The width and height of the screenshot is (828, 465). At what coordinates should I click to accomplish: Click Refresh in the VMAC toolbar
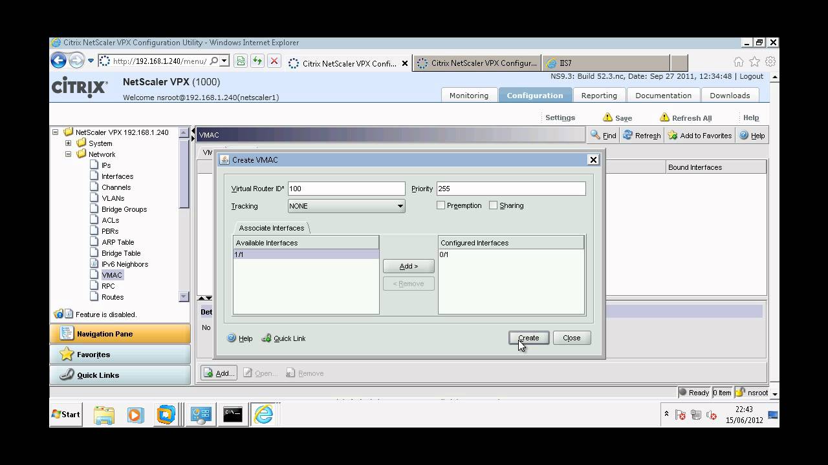click(642, 136)
